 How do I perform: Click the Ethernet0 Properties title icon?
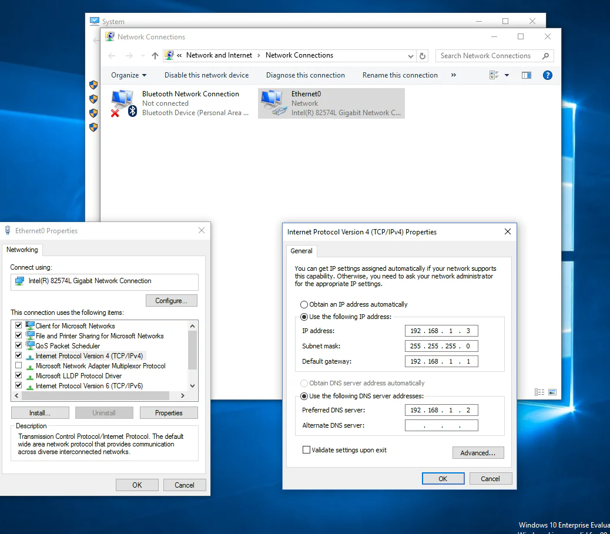[x=8, y=230]
